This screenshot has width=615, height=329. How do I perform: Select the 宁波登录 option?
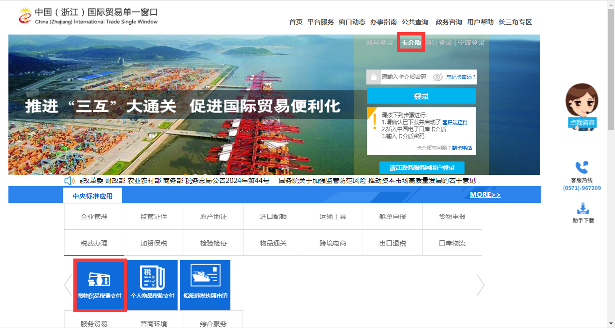[471, 42]
